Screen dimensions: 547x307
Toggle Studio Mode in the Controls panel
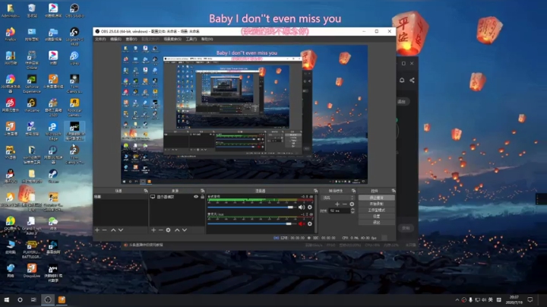click(376, 210)
